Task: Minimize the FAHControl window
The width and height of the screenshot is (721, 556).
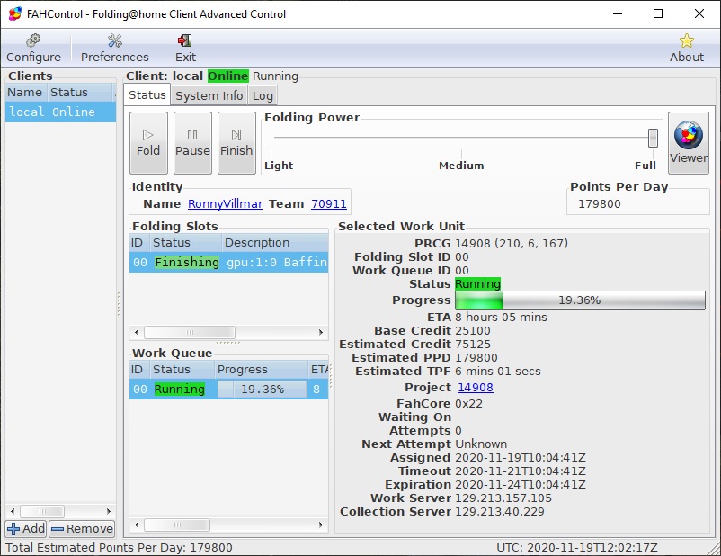Action: coord(618,13)
